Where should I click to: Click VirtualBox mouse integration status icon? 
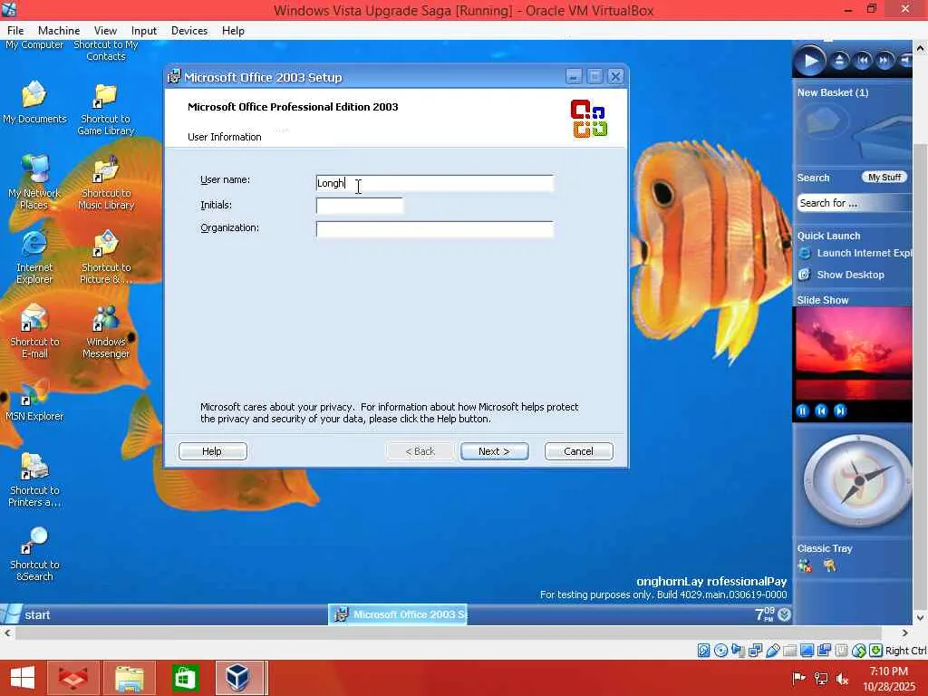[x=859, y=651]
